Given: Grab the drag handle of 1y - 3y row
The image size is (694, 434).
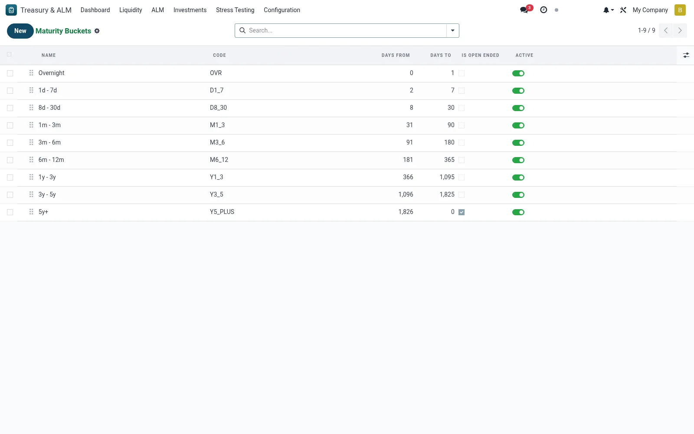Looking at the screenshot, I should [31, 177].
